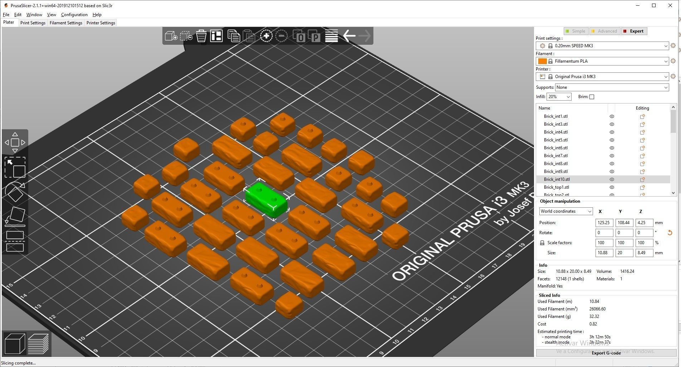Image resolution: width=681 pixels, height=367 pixels.
Task: Click the Add instance plus icon
Action: (x=266, y=36)
